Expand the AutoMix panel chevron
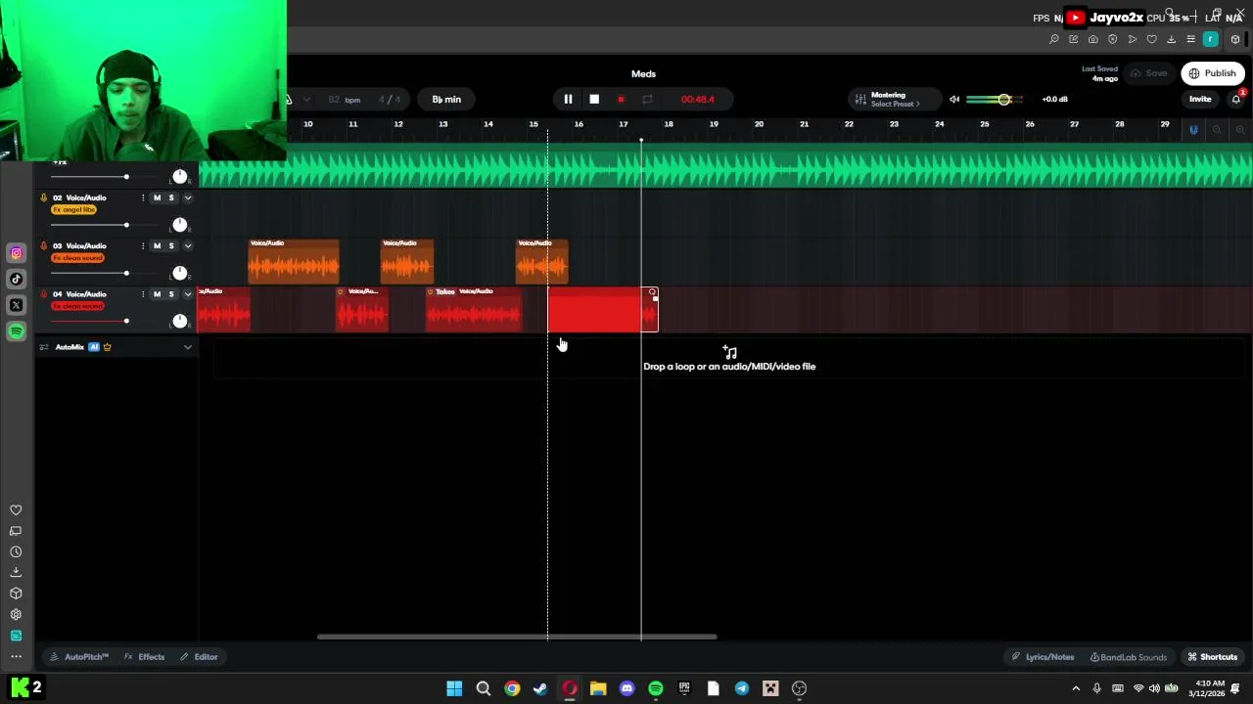 [188, 347]
